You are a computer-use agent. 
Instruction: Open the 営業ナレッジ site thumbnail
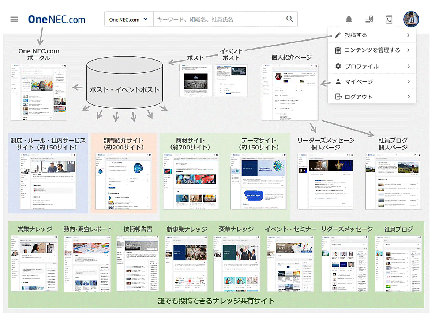(x=35, y=263)
